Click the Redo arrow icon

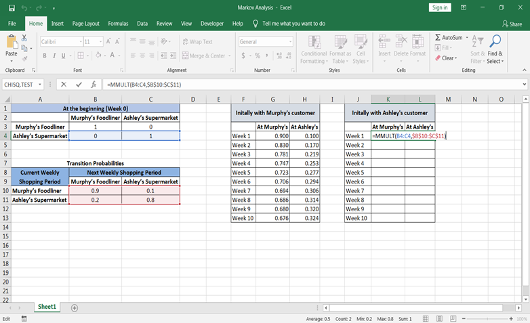(39, 7)
